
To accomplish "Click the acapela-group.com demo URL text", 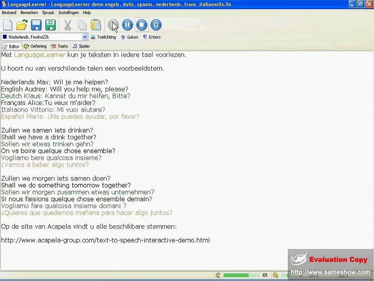I will tap(106, 240).
